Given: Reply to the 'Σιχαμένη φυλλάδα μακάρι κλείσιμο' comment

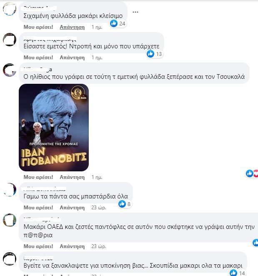Looking at the screenshot, I should click(x=72, y=27).
